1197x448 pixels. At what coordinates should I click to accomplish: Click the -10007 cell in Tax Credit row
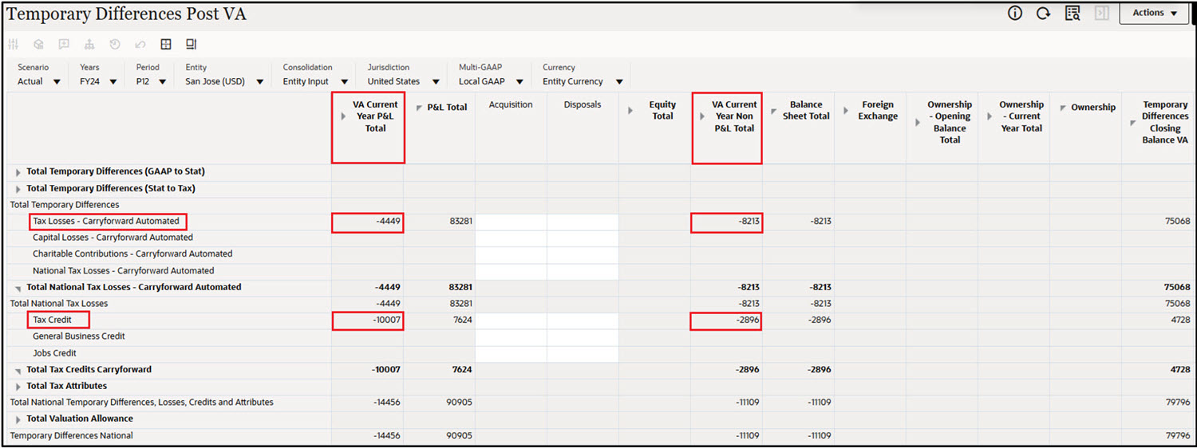367,320
